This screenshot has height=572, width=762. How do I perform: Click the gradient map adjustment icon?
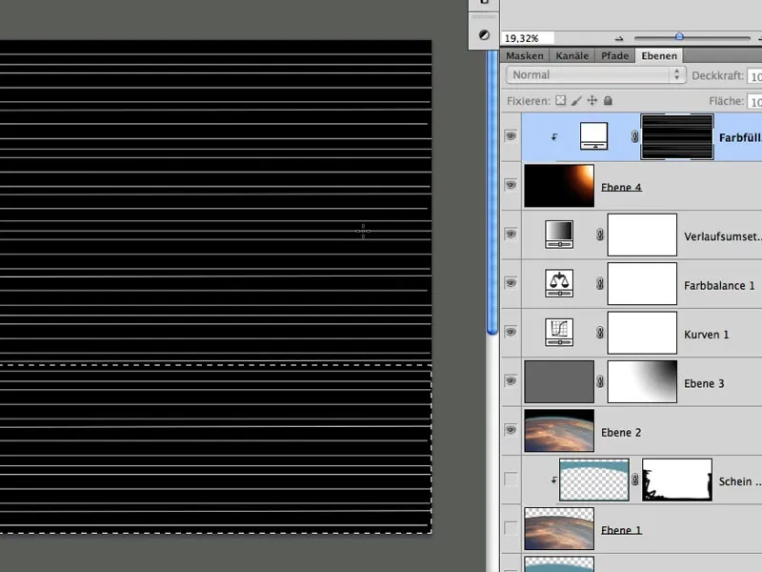coord(559,235)
